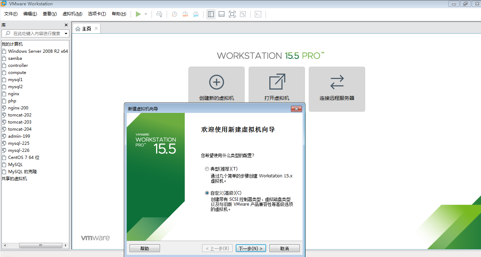This screenshot has width=481, height=257.
Task: Open the 编辑(E) menu
Action: [x=30, y=14]
